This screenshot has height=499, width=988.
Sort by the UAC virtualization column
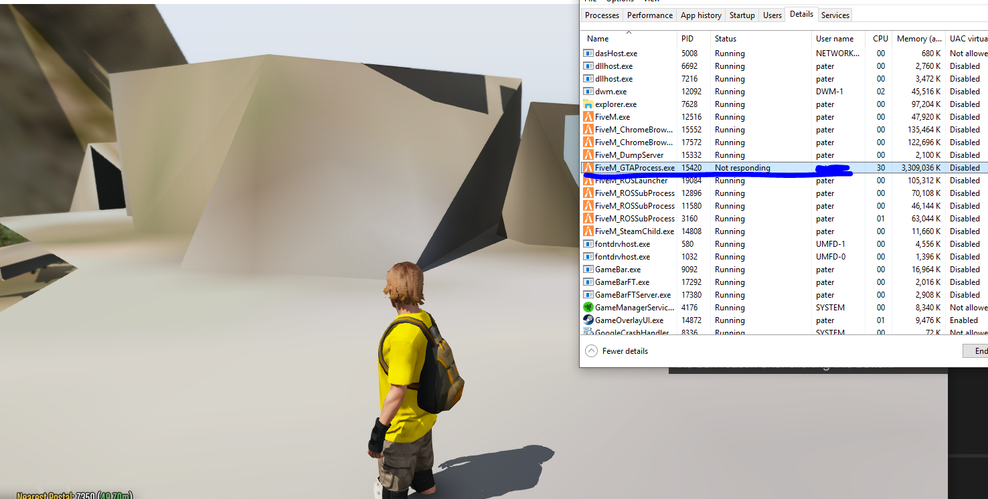pos(967,39)
